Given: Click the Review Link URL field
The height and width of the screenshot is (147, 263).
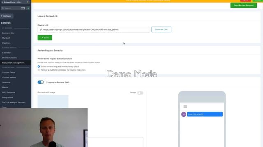Looking at the screenshot, I should (94, 30).
